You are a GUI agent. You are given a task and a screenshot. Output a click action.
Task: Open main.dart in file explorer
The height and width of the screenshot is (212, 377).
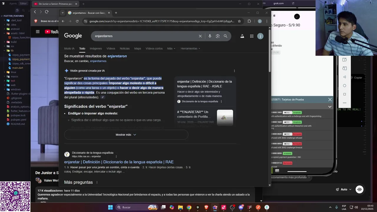pos(17,68)
